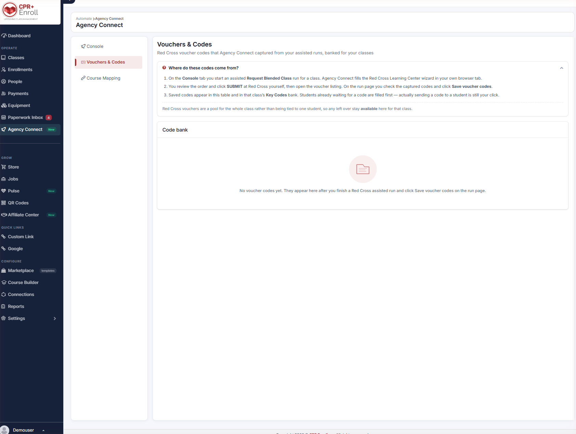The height and width of the screenshot is (434, 576).
Task: Click the Settings gear icon
Action: [x=3, y=318]
